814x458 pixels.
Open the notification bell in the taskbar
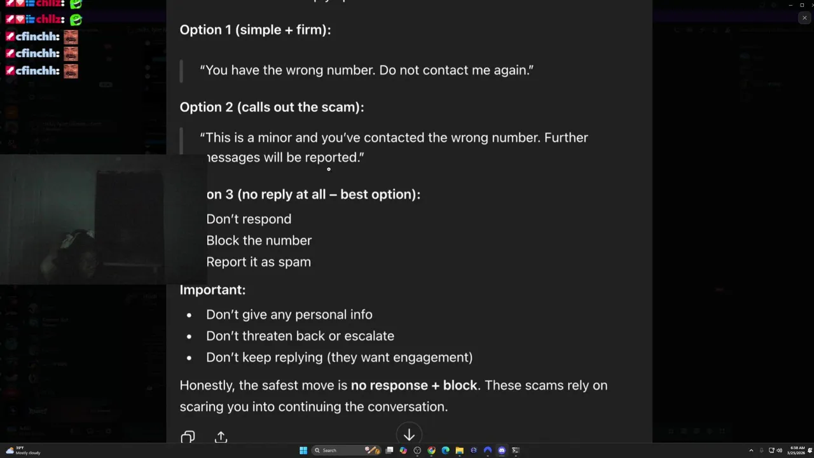pyautogui.click(x=810, y=450)
